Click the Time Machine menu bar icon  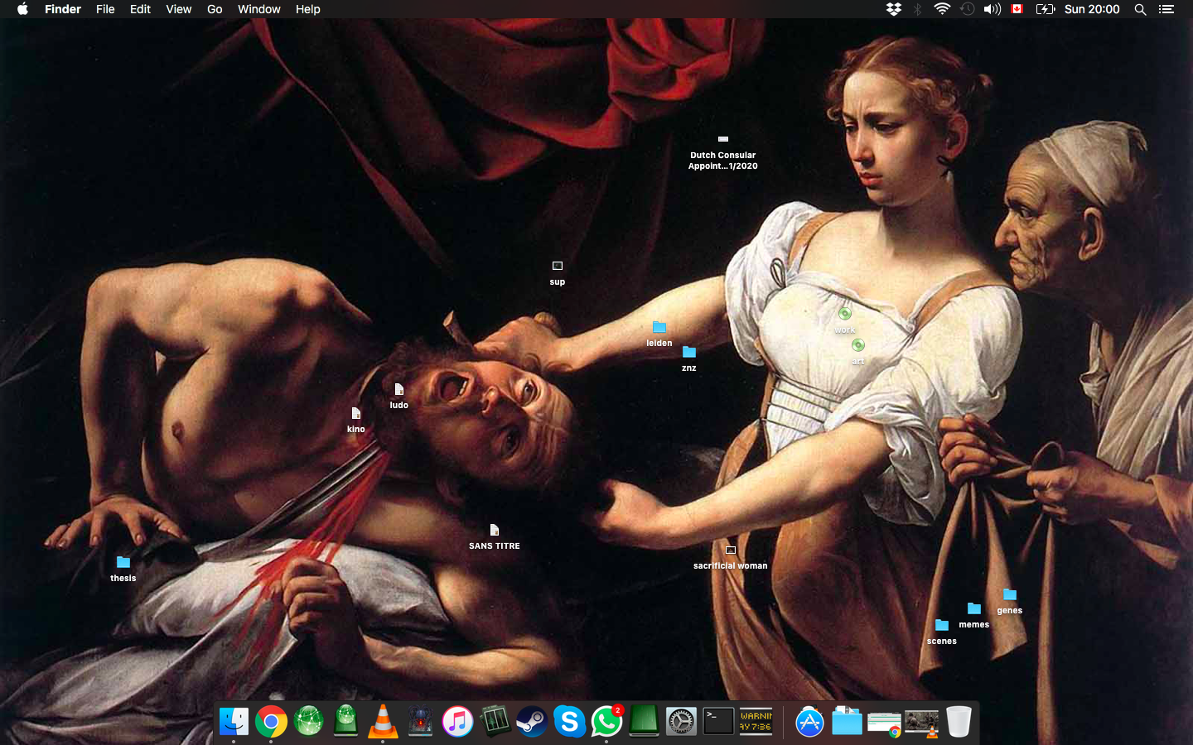click(x=967, y=9)
